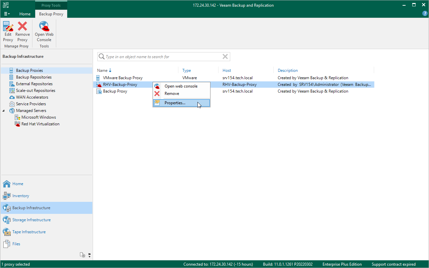Click the Tape Infrastructure navigation icon
The width and height of the screenshot is (429, 268).
[x=7, y=232]
